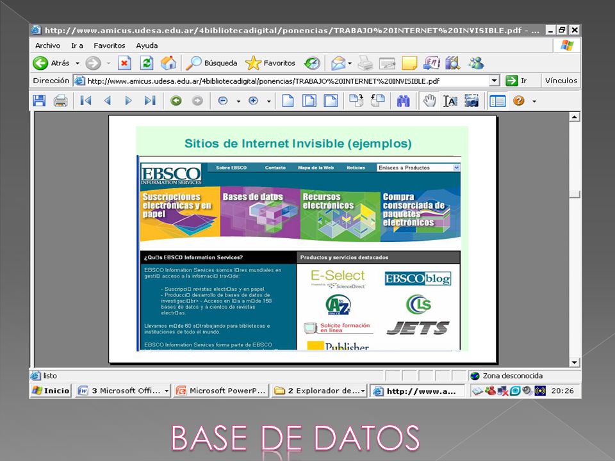Open the Enlaces a Productos dropdown
The image size is (615, 461).
(418, 168)
